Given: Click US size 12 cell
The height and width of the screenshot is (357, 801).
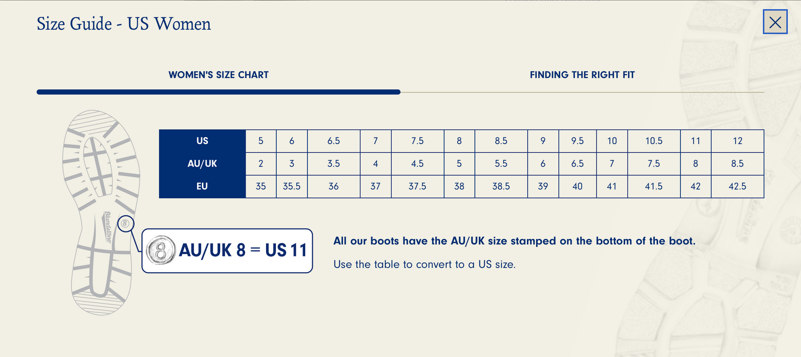Looking at the screenshot, I should pyautogui.click(x=737, y=141).
